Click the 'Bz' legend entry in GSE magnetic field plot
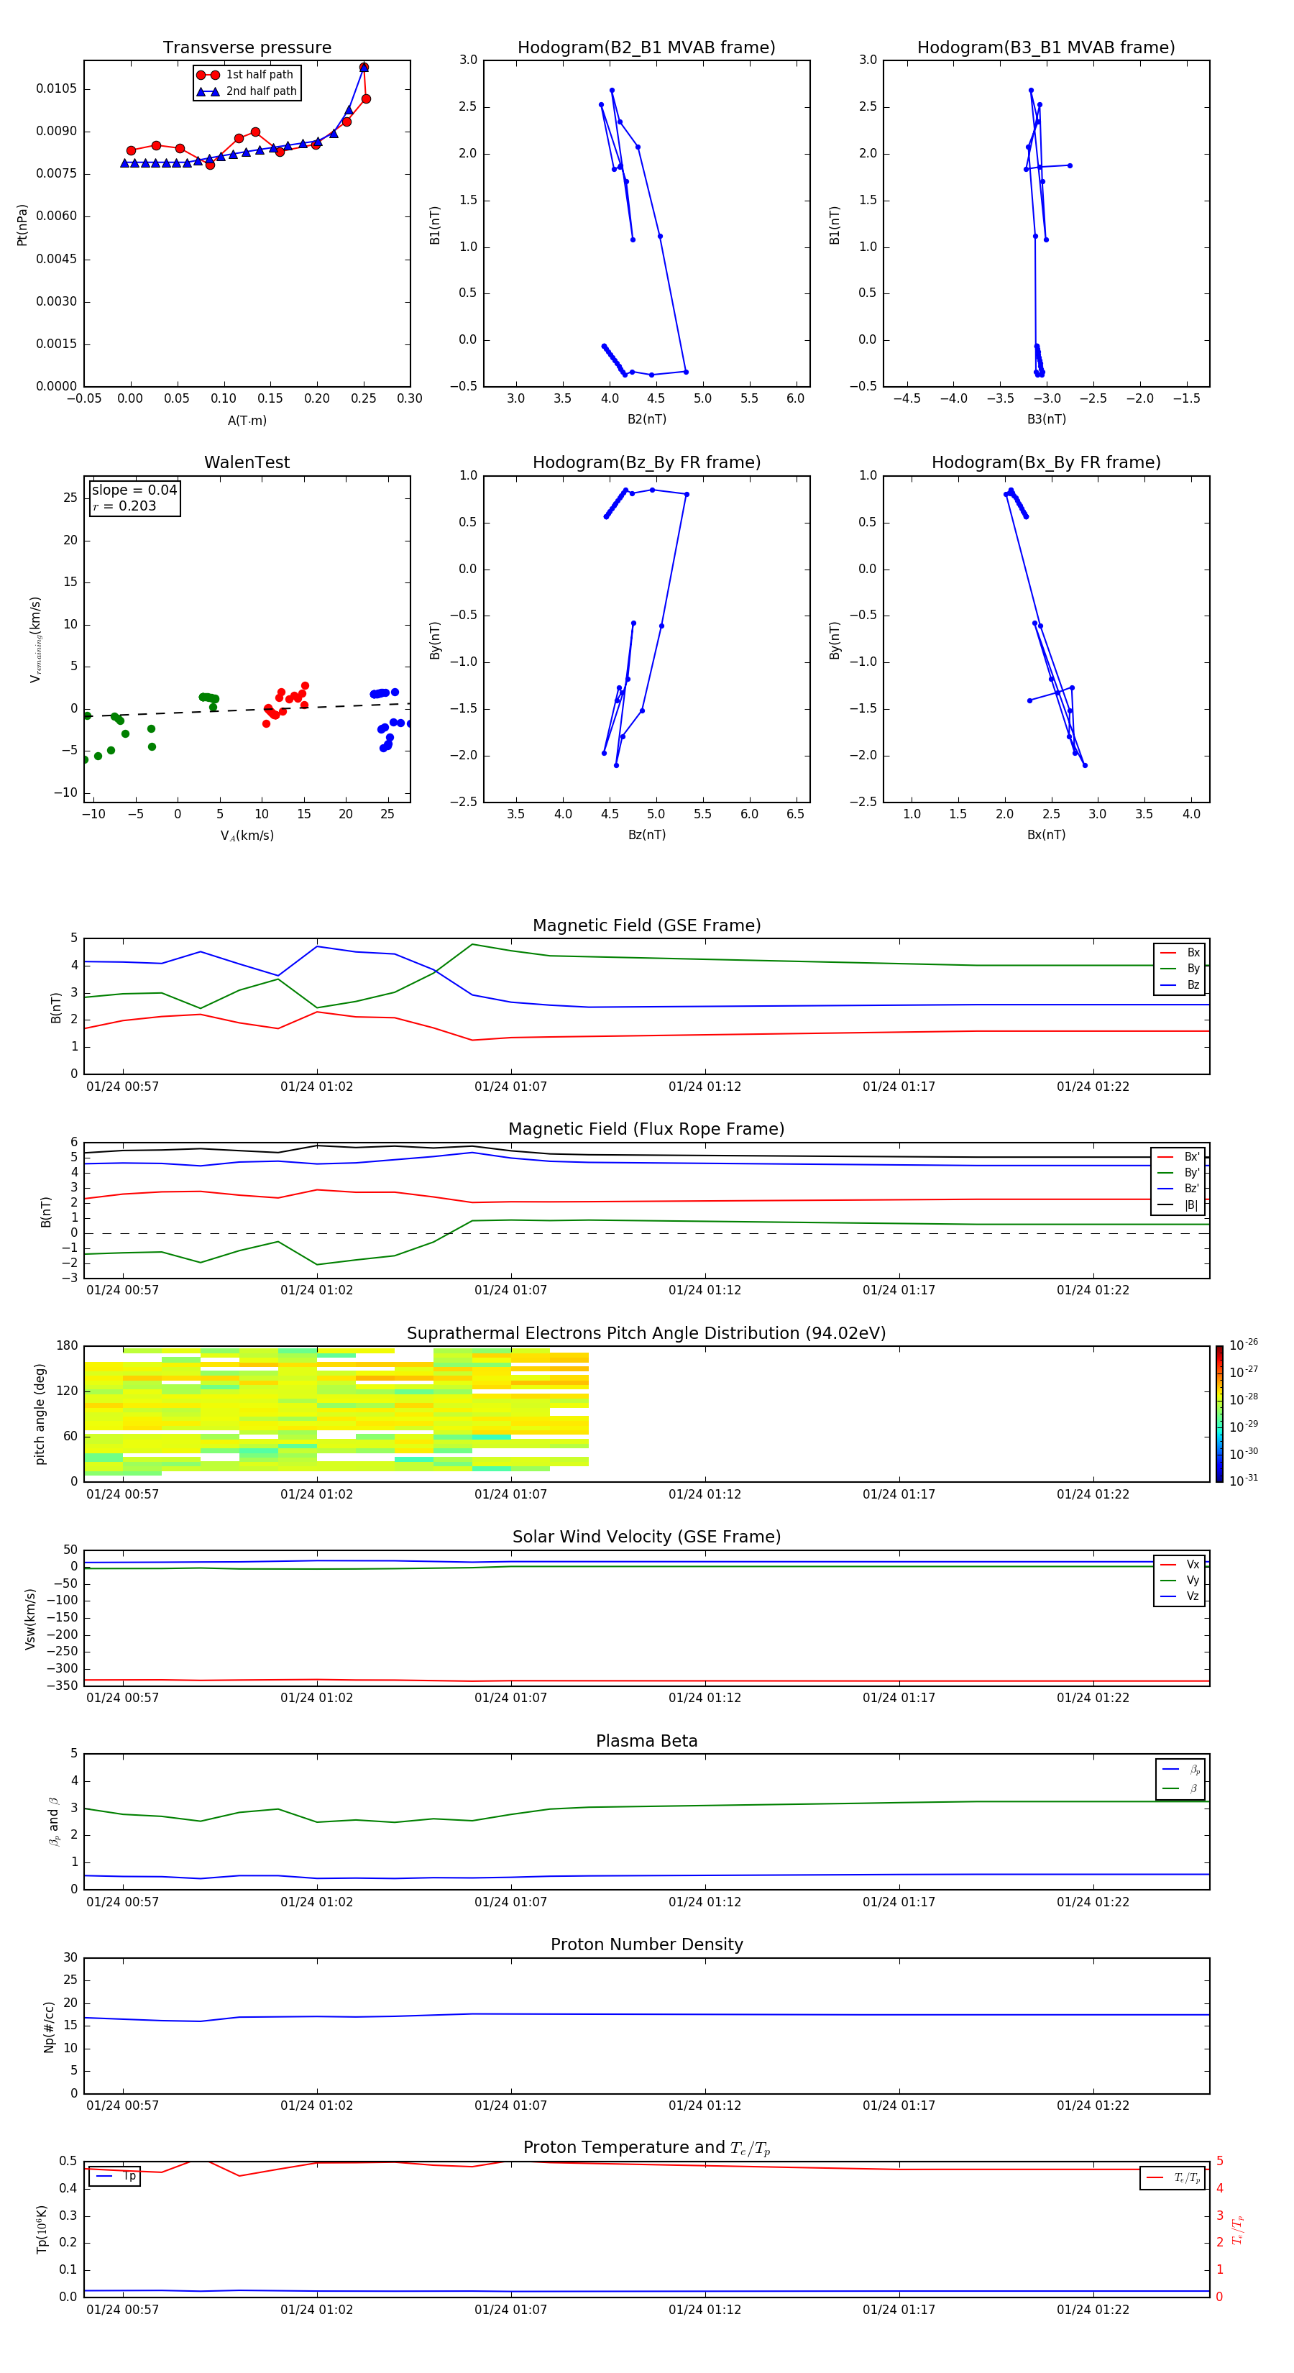1294x2373 pixels. click(1180, 984)
